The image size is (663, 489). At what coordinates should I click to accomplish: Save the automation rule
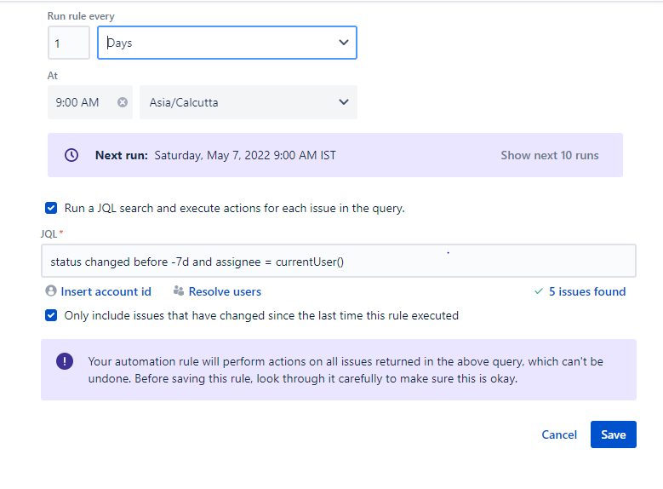[613, 434]
